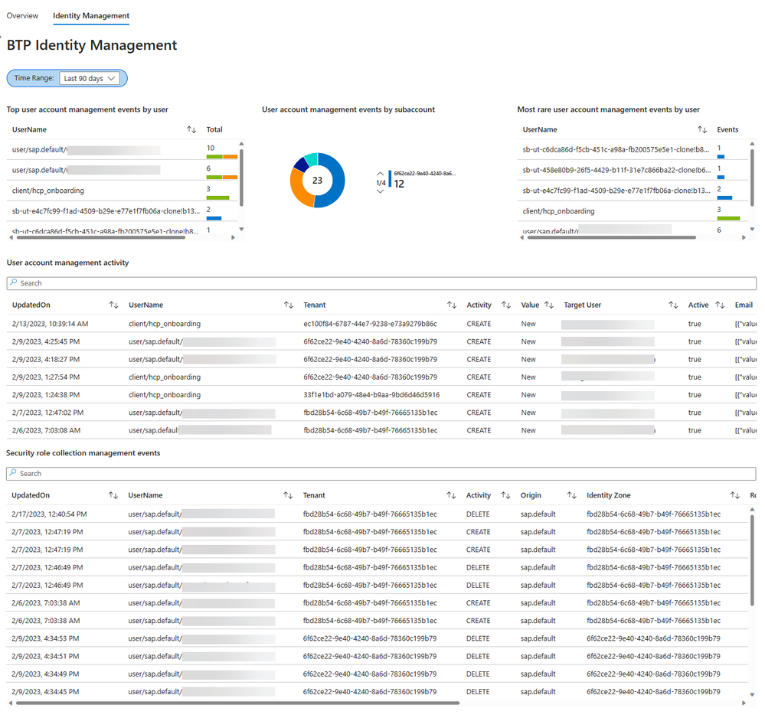Image resolution: width=765 pixels, height=718 pixels.
Task: Click scroll-left arrow of Top user events table
Action: point(11,237)
